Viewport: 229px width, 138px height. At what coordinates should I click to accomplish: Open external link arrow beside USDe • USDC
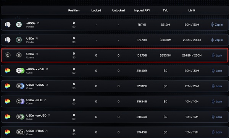[47, 84]
